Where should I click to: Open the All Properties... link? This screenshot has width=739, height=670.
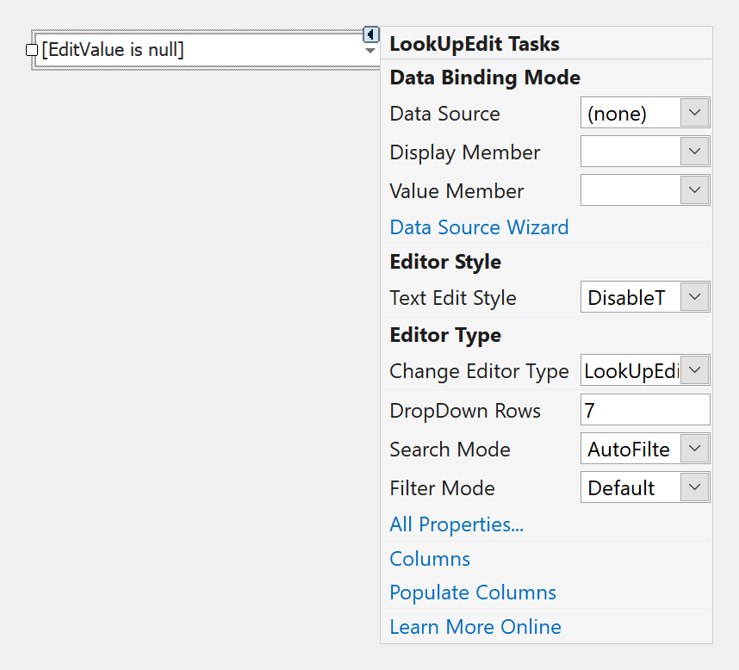456,524
